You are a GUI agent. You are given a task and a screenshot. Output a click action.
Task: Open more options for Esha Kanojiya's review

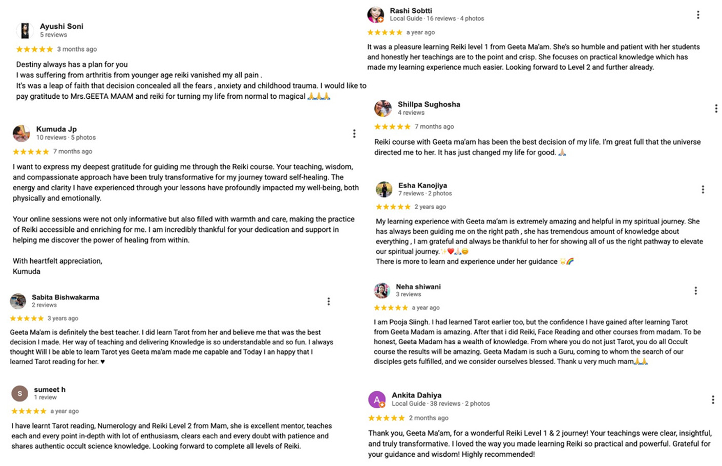(x=703, y=189)
